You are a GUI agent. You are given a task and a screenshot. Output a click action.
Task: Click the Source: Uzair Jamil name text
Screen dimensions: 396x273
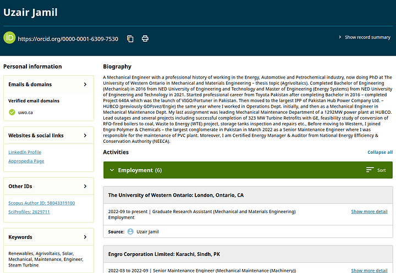click(148, 232)
